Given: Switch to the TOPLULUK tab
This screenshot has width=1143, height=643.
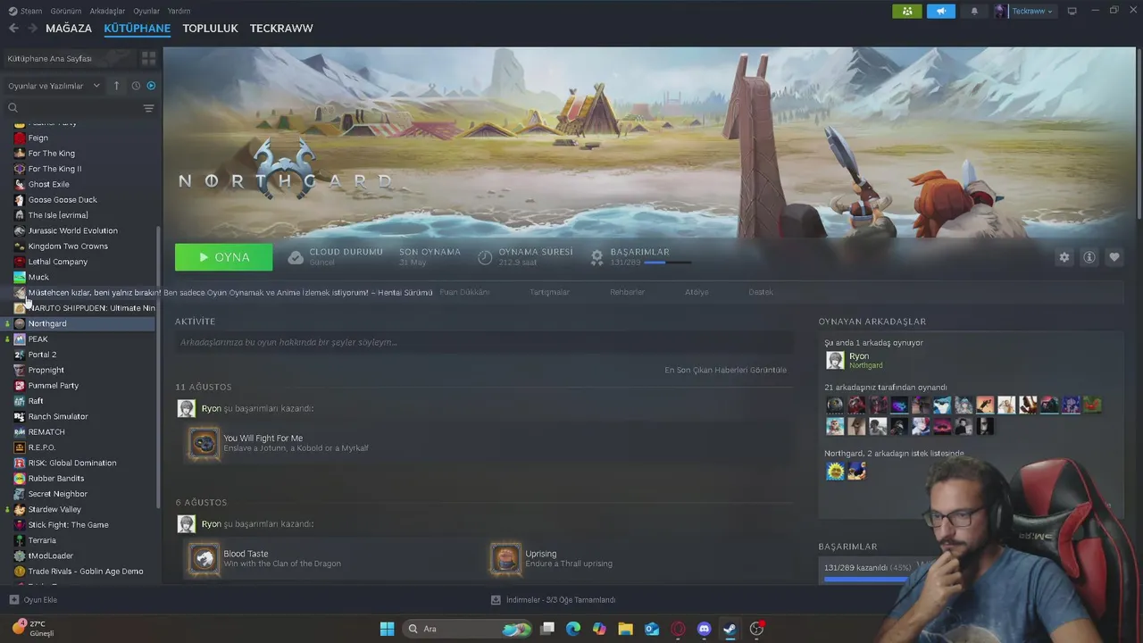Looking at the screenshot, I should pos(210,29).
